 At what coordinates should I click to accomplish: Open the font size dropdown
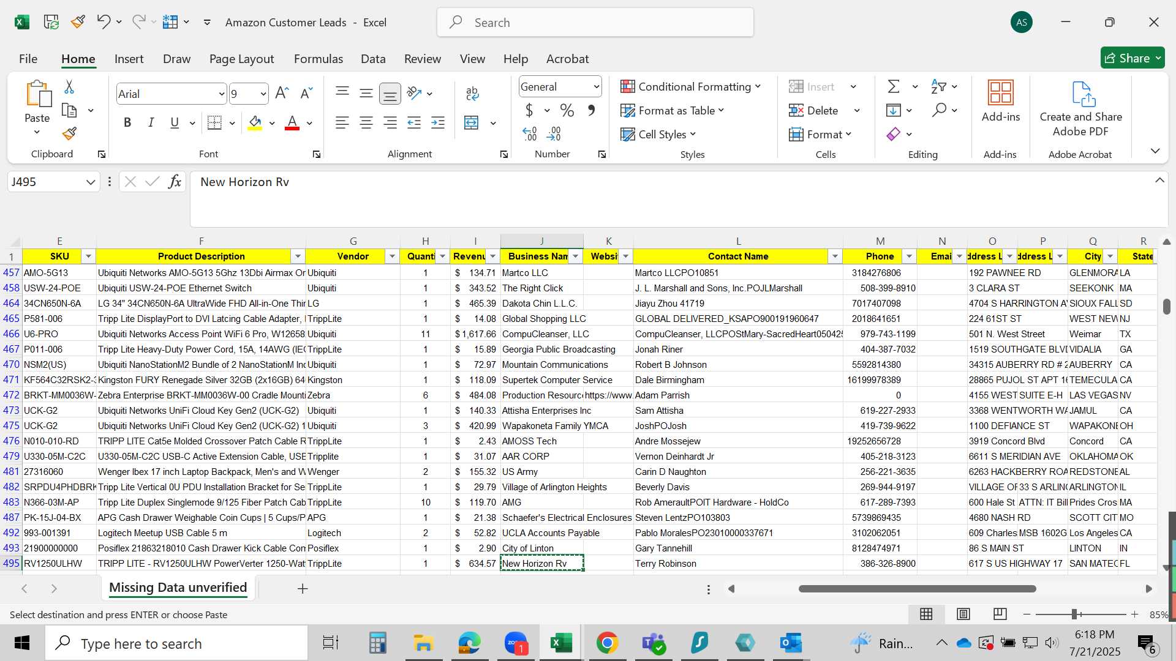pyautogui.click(x=263, y=94)
